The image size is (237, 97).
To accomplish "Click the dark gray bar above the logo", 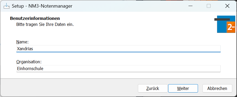I will 222,19.
